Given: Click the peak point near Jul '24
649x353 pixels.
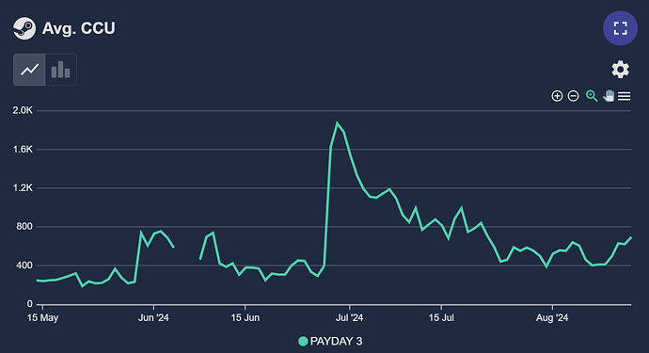Looking at the screenshot, I should (x=338, y=122).
